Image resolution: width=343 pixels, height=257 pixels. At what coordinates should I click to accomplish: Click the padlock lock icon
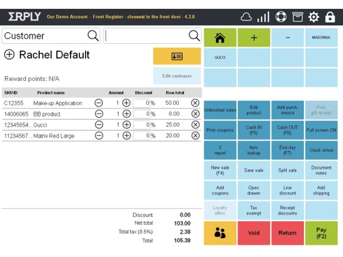point(330,17)
